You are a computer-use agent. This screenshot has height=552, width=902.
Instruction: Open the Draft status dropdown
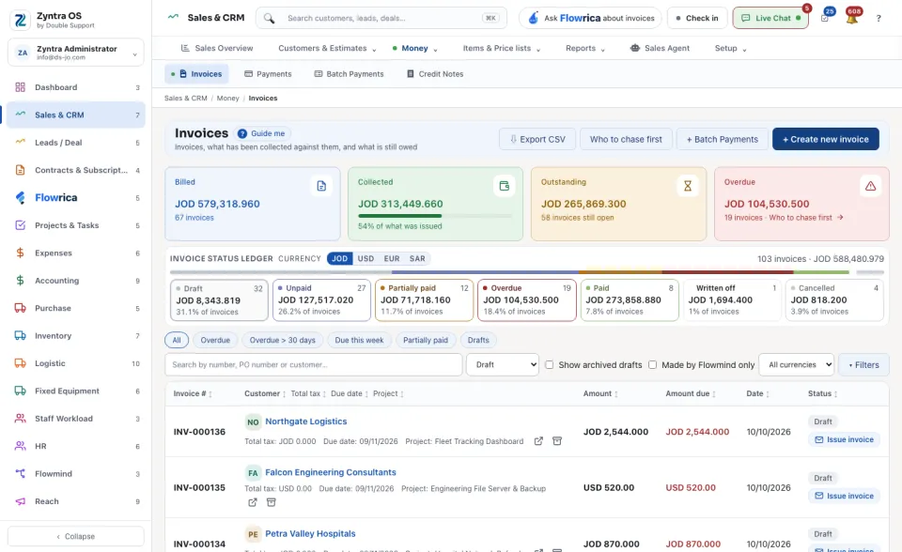click(x=503, y=364)
